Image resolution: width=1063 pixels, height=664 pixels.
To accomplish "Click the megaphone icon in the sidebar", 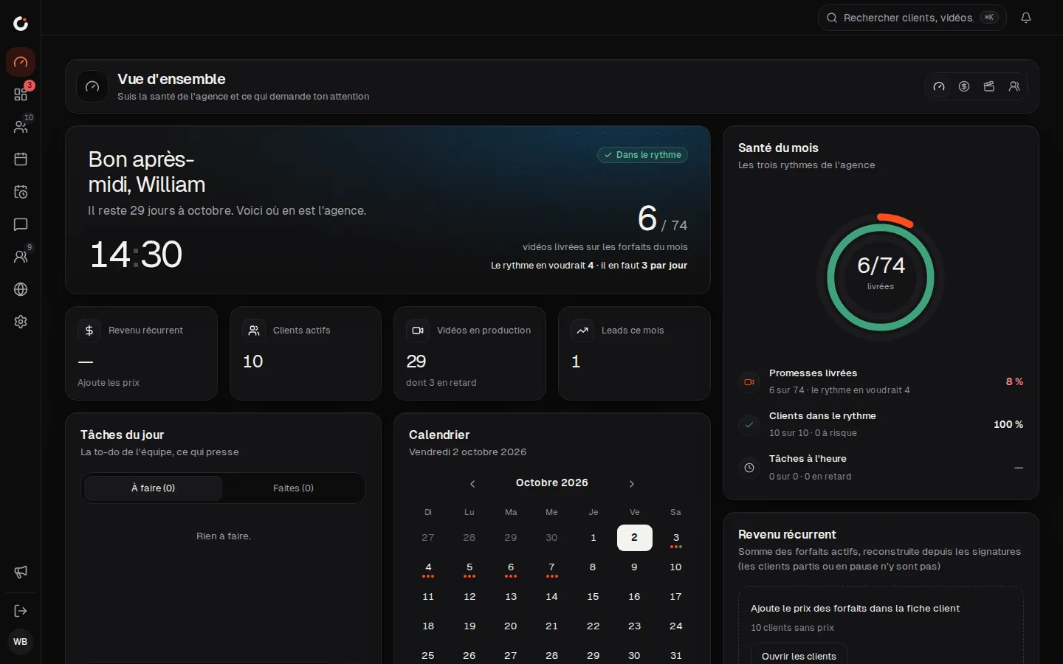I will point(21,573).
